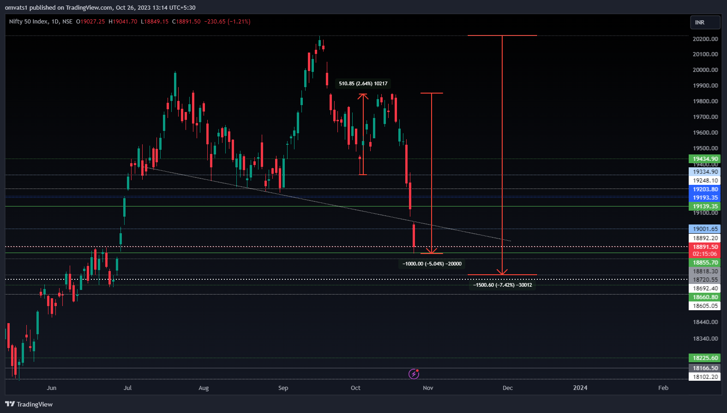Click Dec on the time axis
Image resolution: width=727 pixels, height=413 pixels.
[x=508, y=388]
